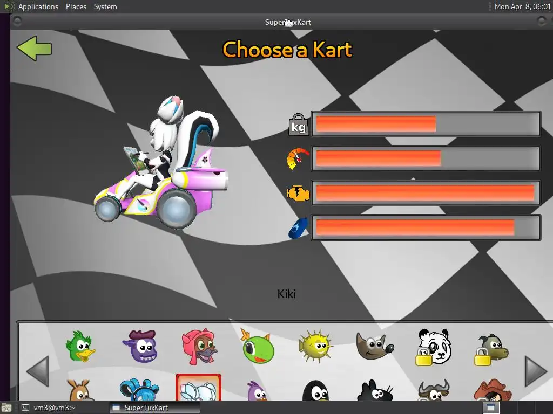553x414 pixels.
Task: Click the show desktop icon in taskbar
Action: click(x=6, y=408)
